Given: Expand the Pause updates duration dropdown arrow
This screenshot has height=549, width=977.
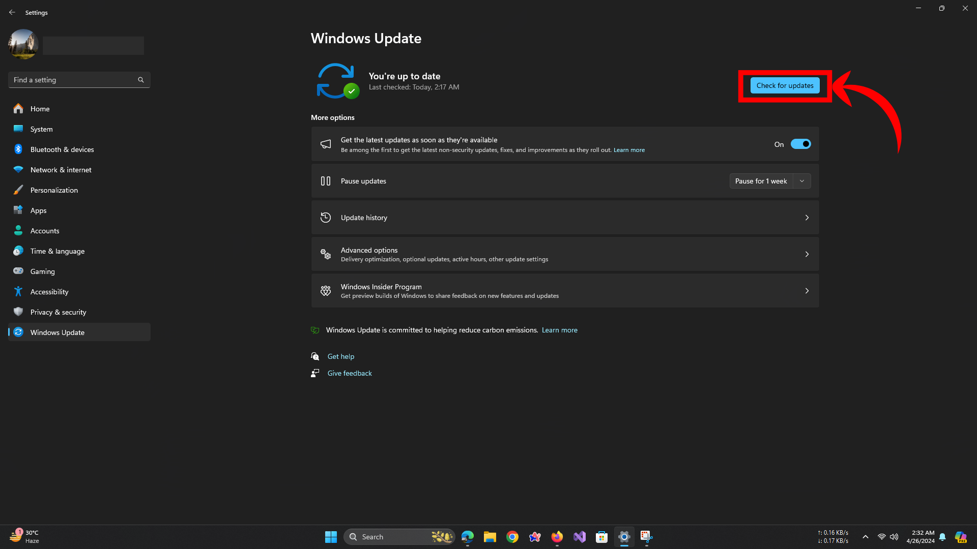Looking at the screenshot, I should (x=802, y=181).
